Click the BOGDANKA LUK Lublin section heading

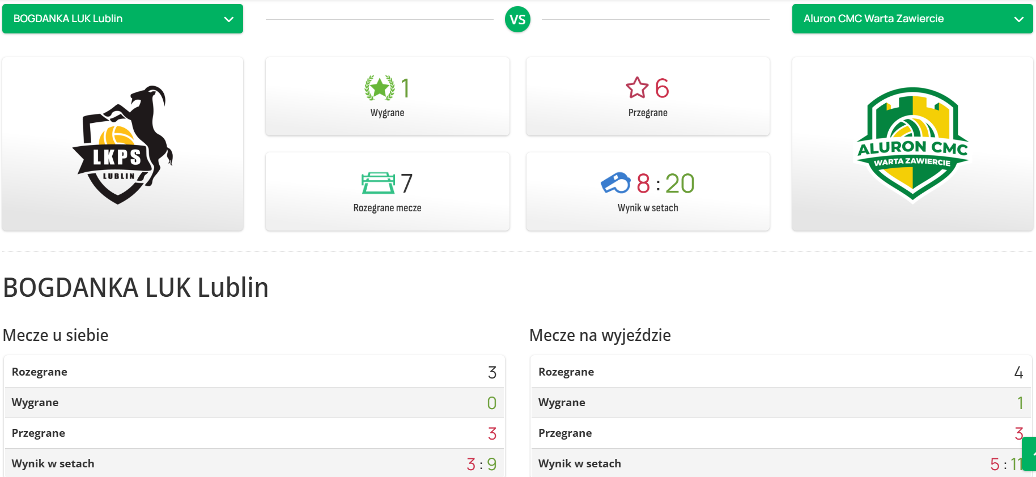pos(136,288)
